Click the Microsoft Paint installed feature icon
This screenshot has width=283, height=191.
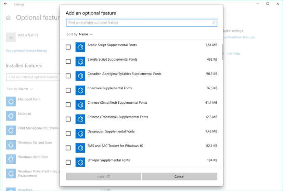(x=11, y=101)
